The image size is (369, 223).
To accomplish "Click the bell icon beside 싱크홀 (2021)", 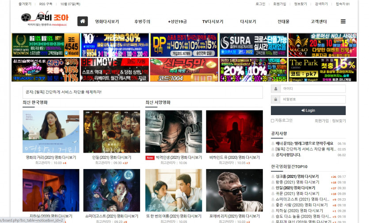I will (273, 177).
